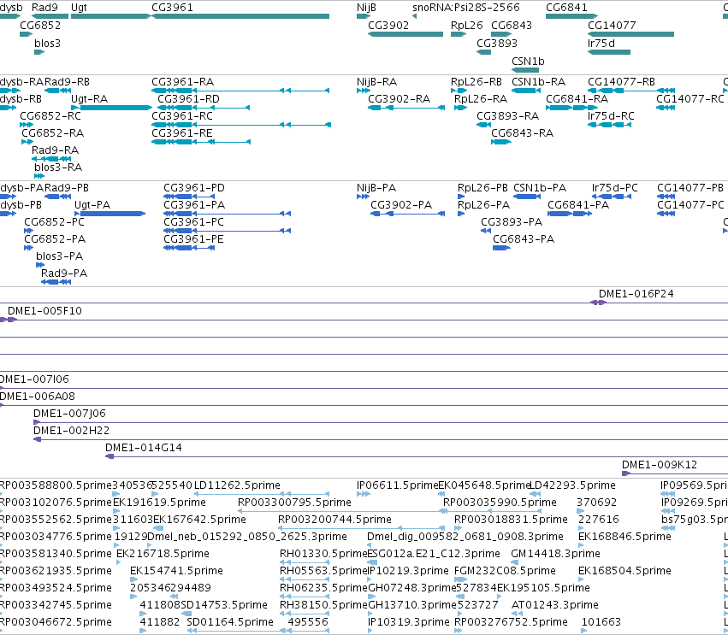Screen dimensions: 728x635
Task: Click the CG3961-PD protein label
Action: (x=193, y=188)
